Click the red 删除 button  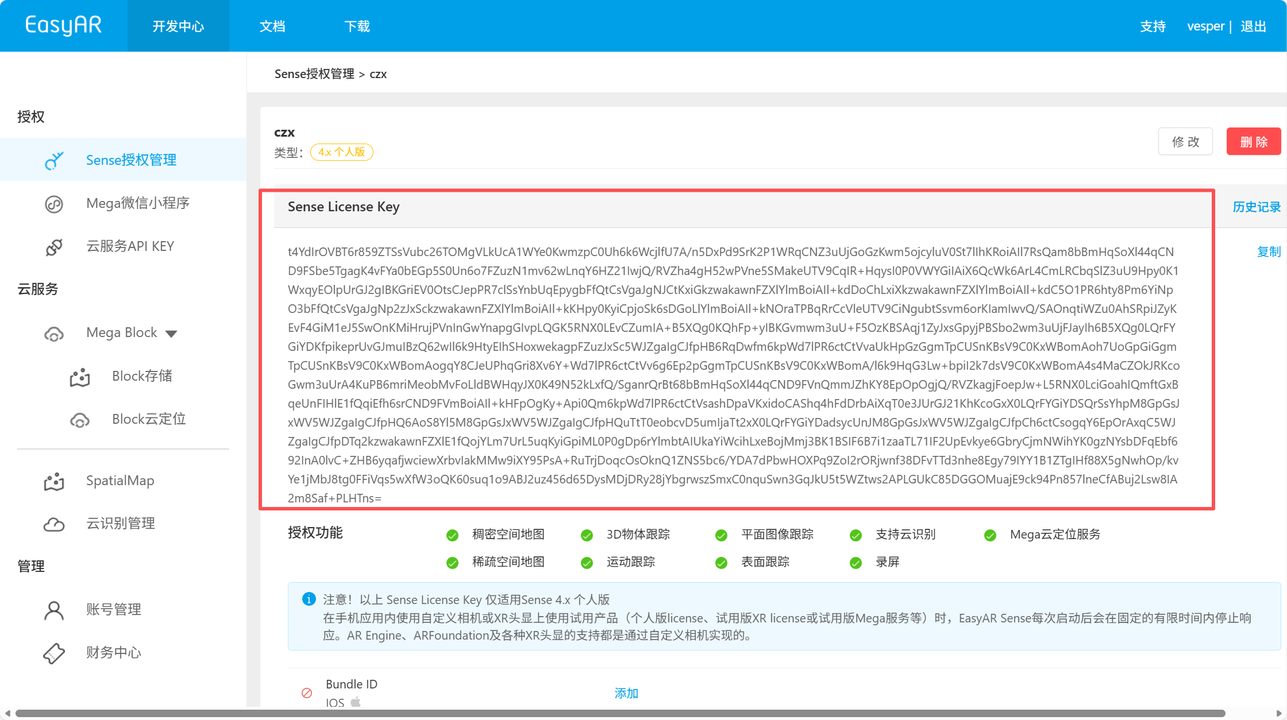(x=1253, y=142)
